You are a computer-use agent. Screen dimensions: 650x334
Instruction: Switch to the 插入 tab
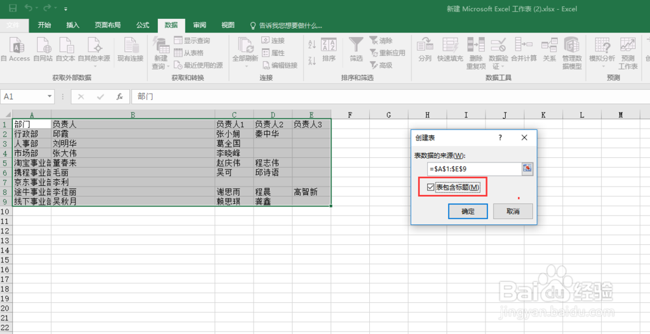click(73, 25)
